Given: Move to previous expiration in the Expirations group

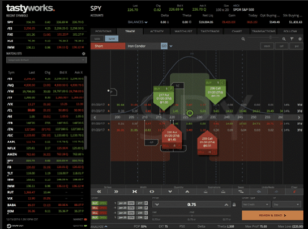Looking at the screenshot, I should pos(206,192).
